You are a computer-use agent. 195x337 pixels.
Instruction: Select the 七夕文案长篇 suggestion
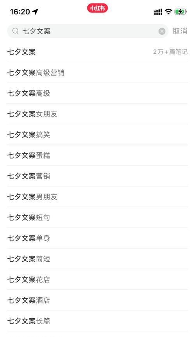[97, 321]
